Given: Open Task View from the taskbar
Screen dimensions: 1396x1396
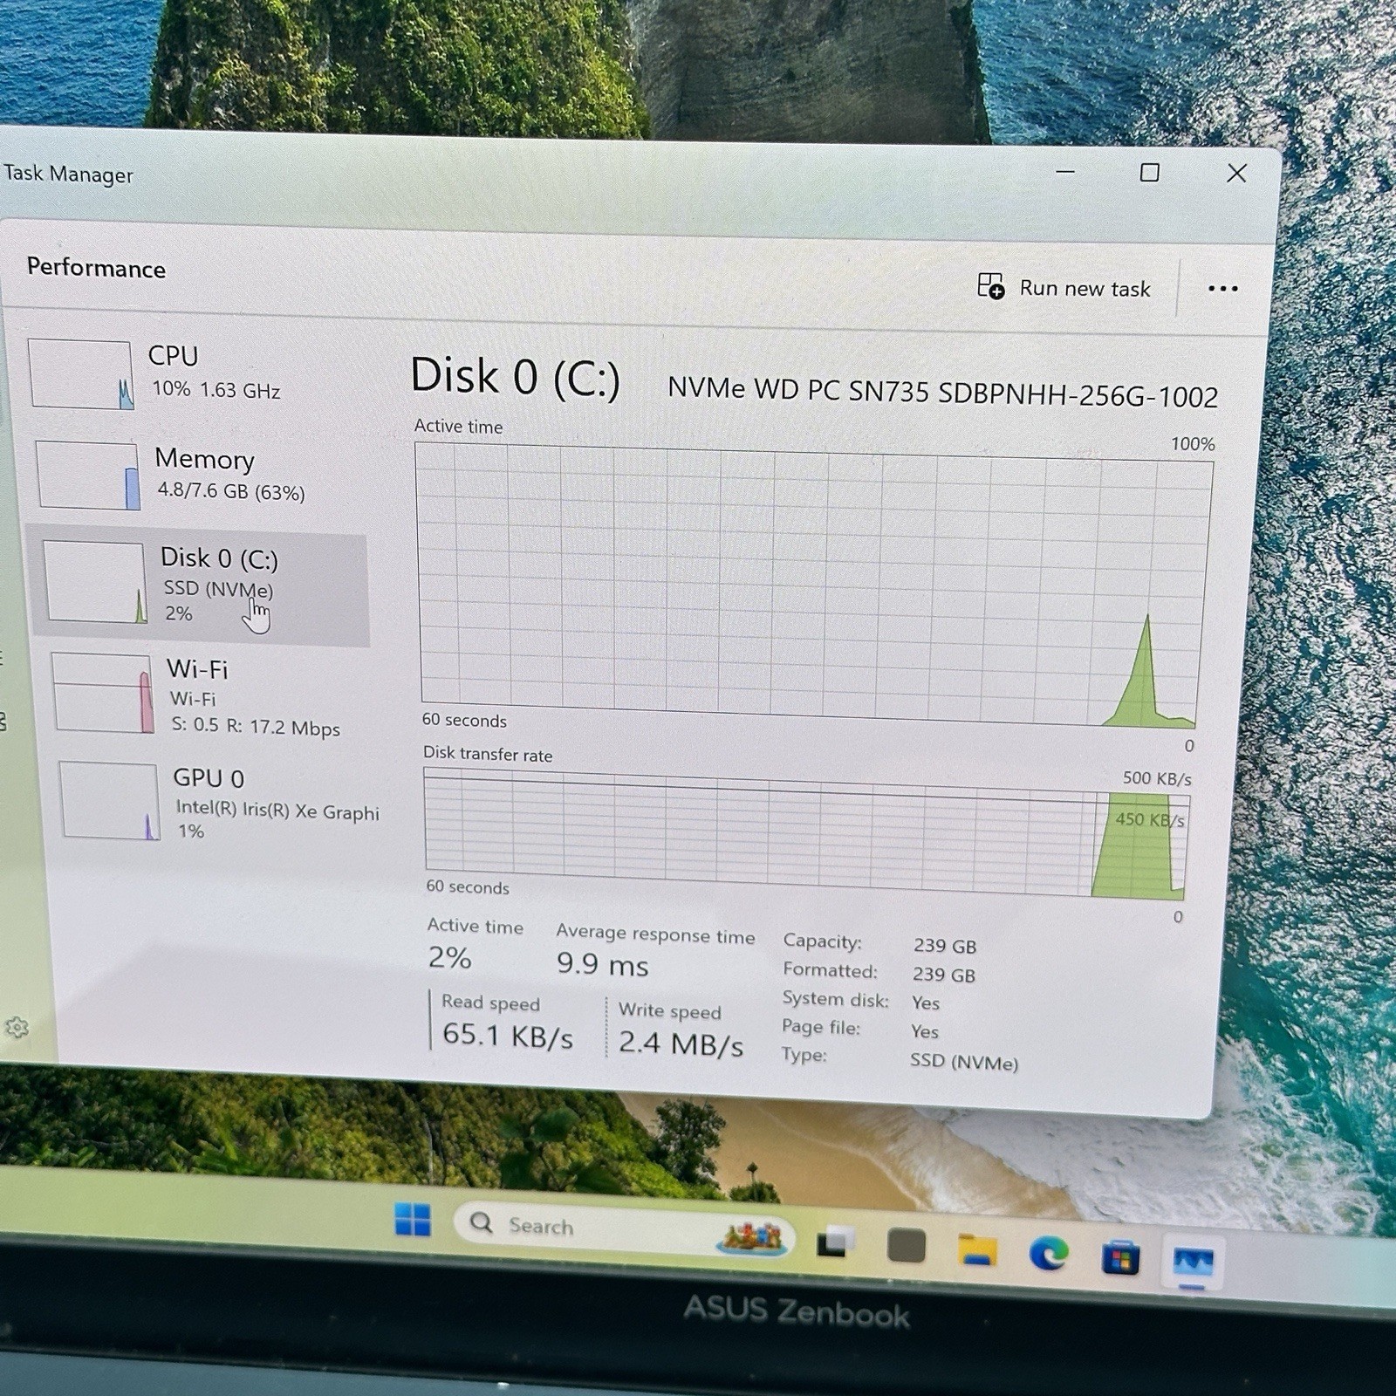Looking at the screenshot, I should pyautogui.click(x=835, y=1241).
